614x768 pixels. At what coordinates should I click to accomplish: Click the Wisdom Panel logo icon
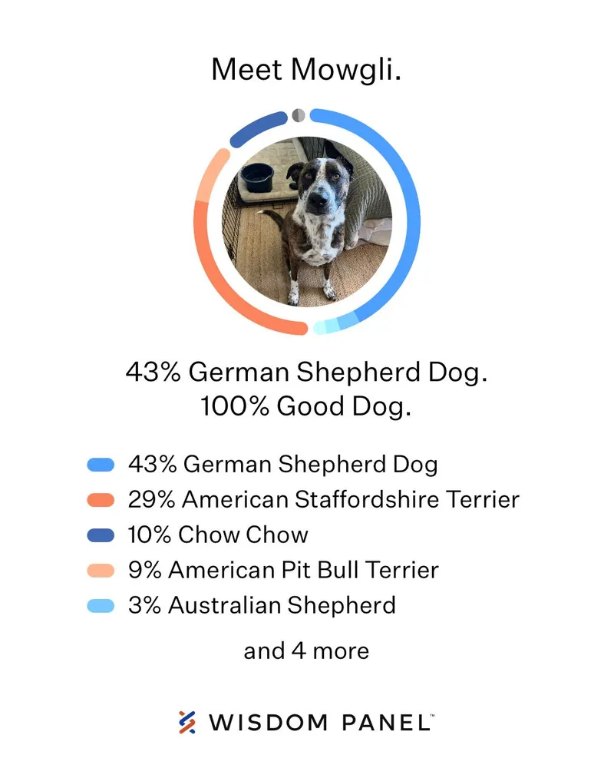(187, 722)
